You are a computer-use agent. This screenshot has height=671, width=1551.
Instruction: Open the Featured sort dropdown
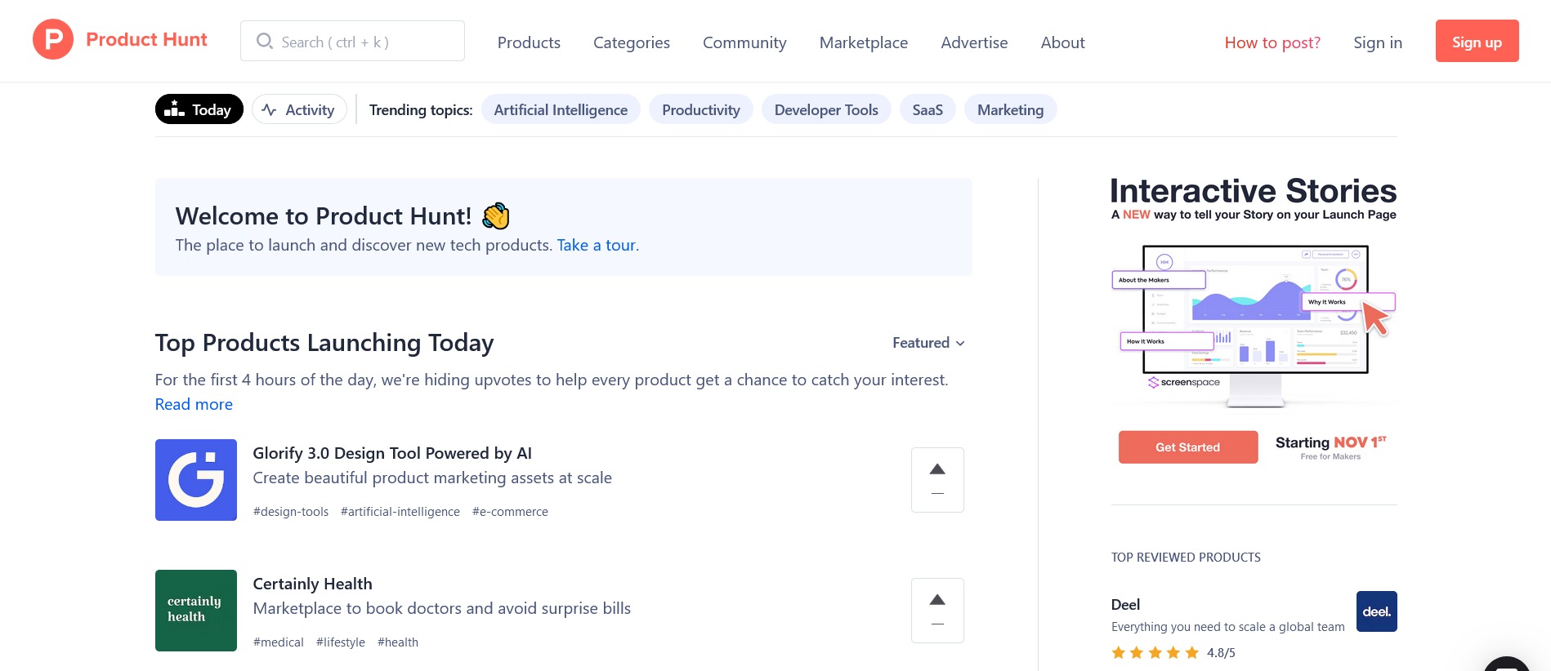coord(928,343)
